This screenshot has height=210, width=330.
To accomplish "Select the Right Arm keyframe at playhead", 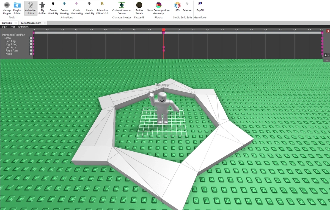I will [x=164, y=51].
